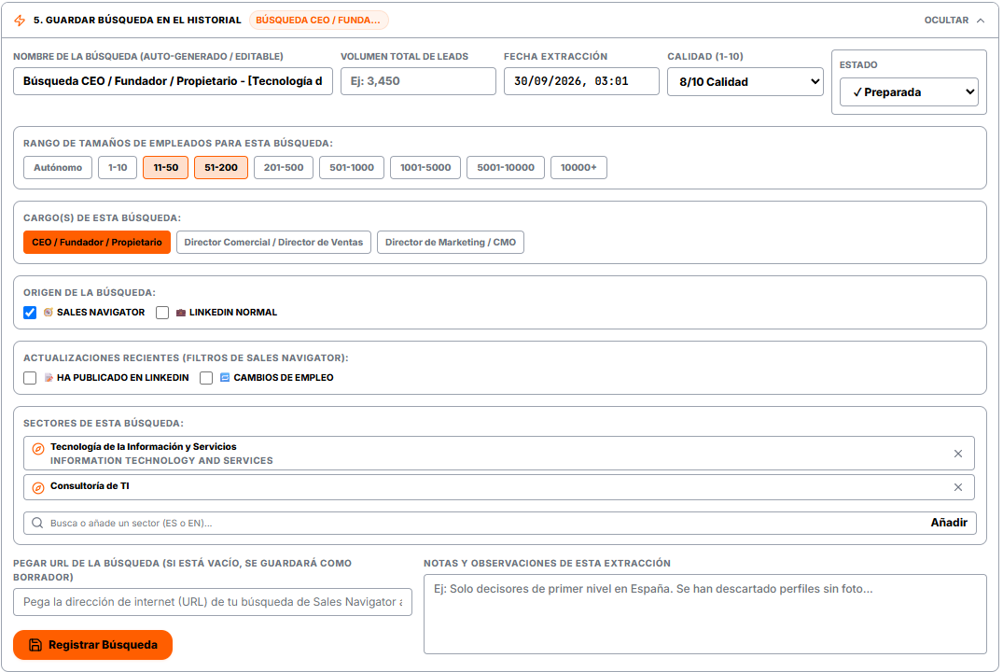Click the search name input field
The image size is (1003, 672).
pos(173,81)
